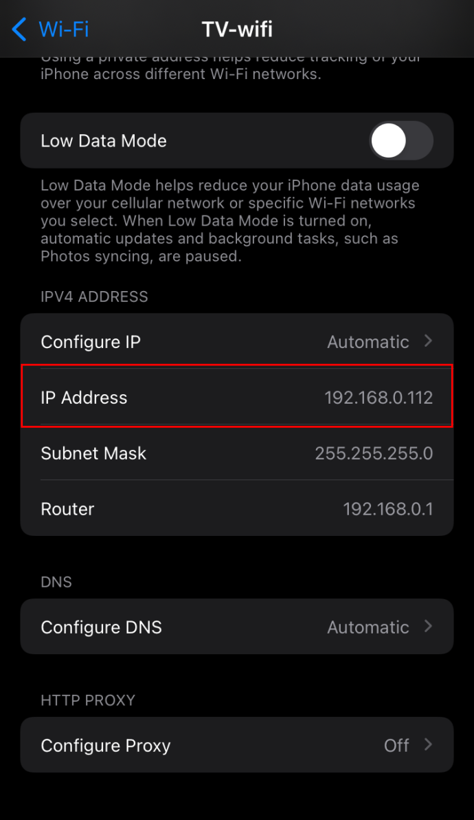
Task: Select the IP value 192.168.0.112
Action: click(x=379, y=398)
